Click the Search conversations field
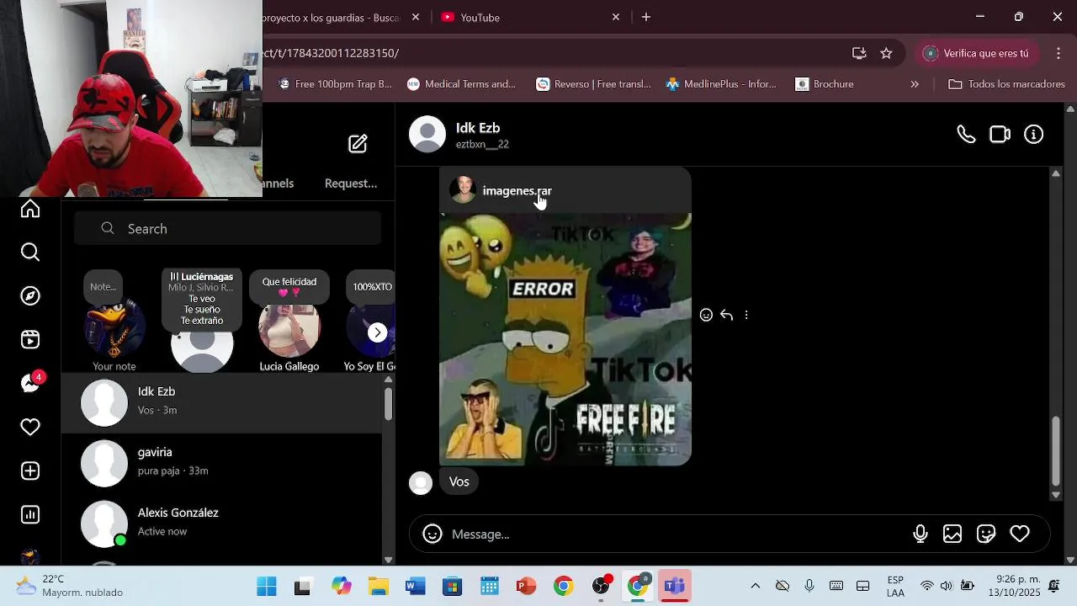1077x606 pixels. 227,229
